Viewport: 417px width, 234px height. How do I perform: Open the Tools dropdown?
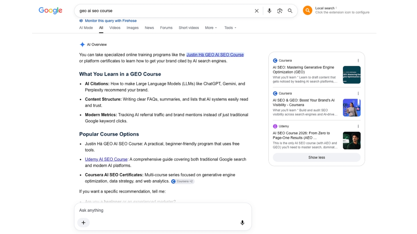coord(230,28)
